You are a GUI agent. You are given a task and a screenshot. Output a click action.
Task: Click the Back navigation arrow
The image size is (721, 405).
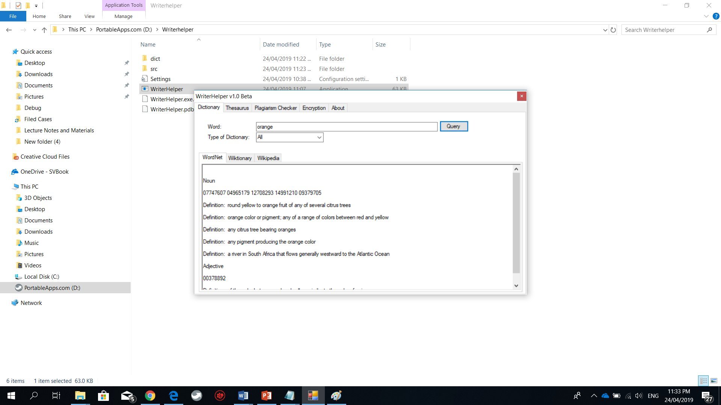pos(9,30)
